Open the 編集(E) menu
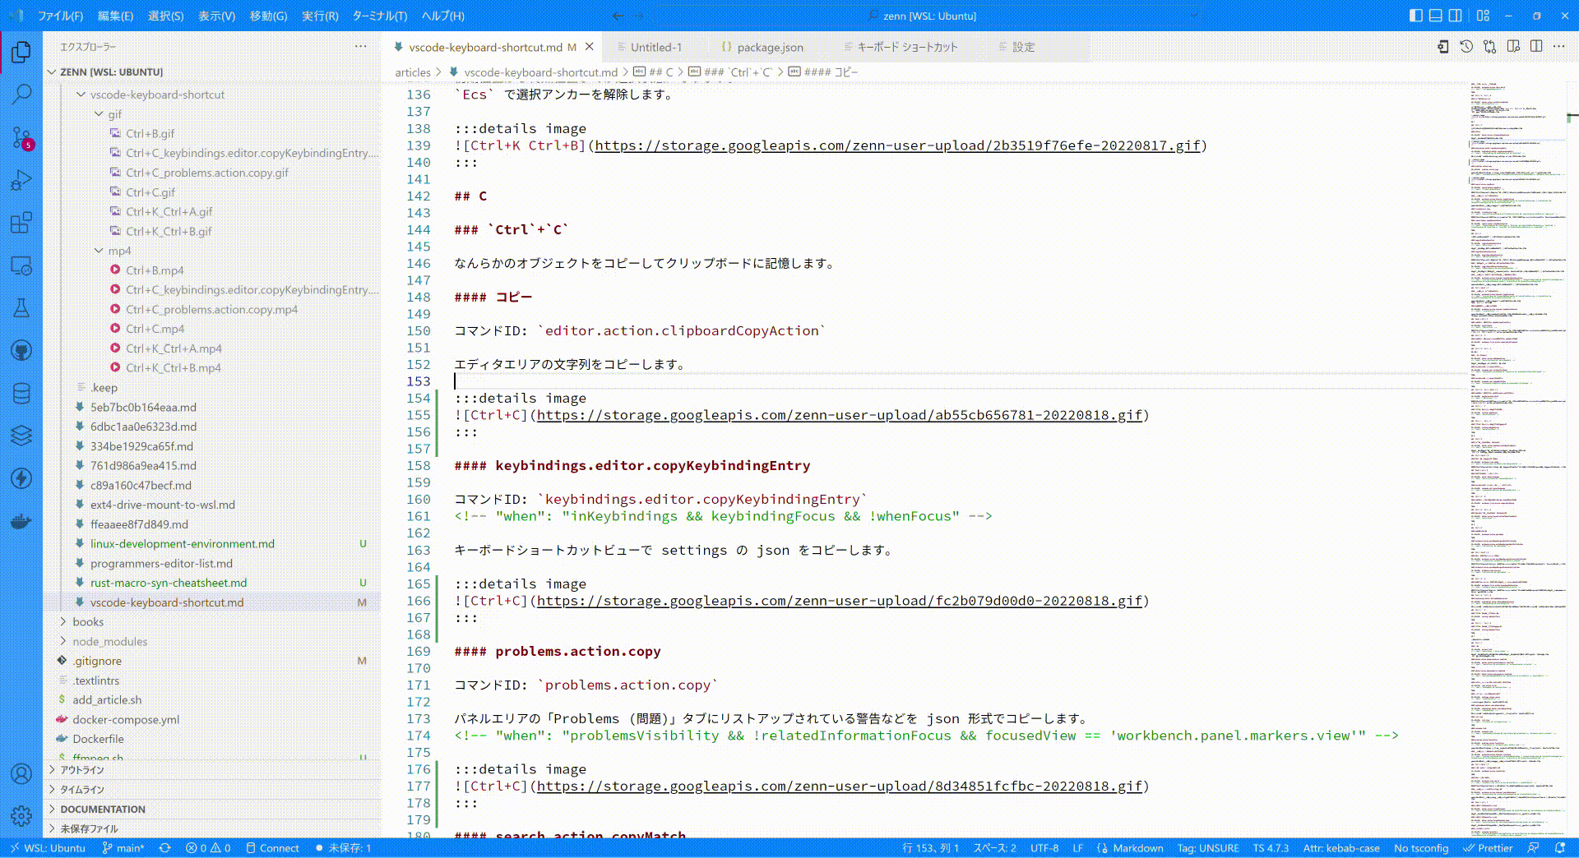Screen dimensions: 1579x858 coord(115,16)
